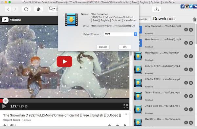
Task: Click the Amy Diamond...- YouTube.mp3 file name
Action: coord(163,26)
